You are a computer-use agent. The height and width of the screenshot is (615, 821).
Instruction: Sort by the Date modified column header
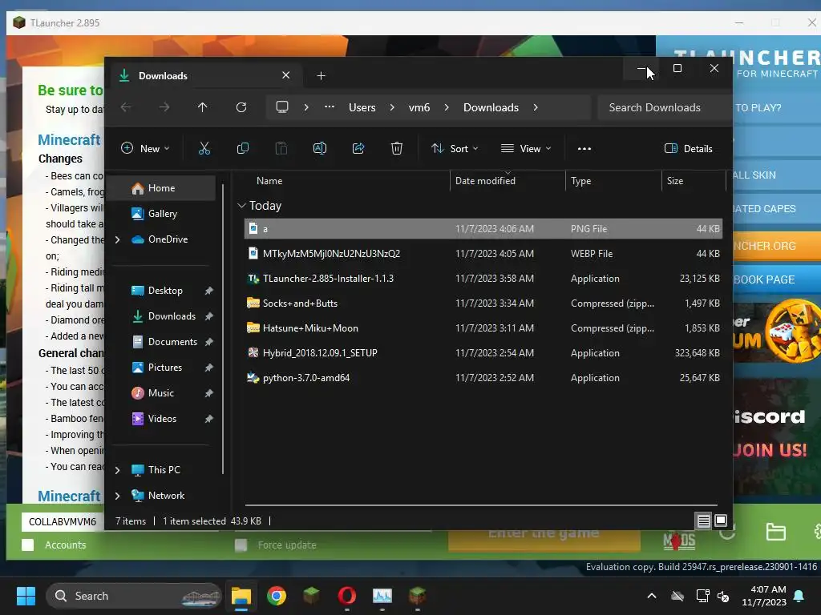click(485, 181)
